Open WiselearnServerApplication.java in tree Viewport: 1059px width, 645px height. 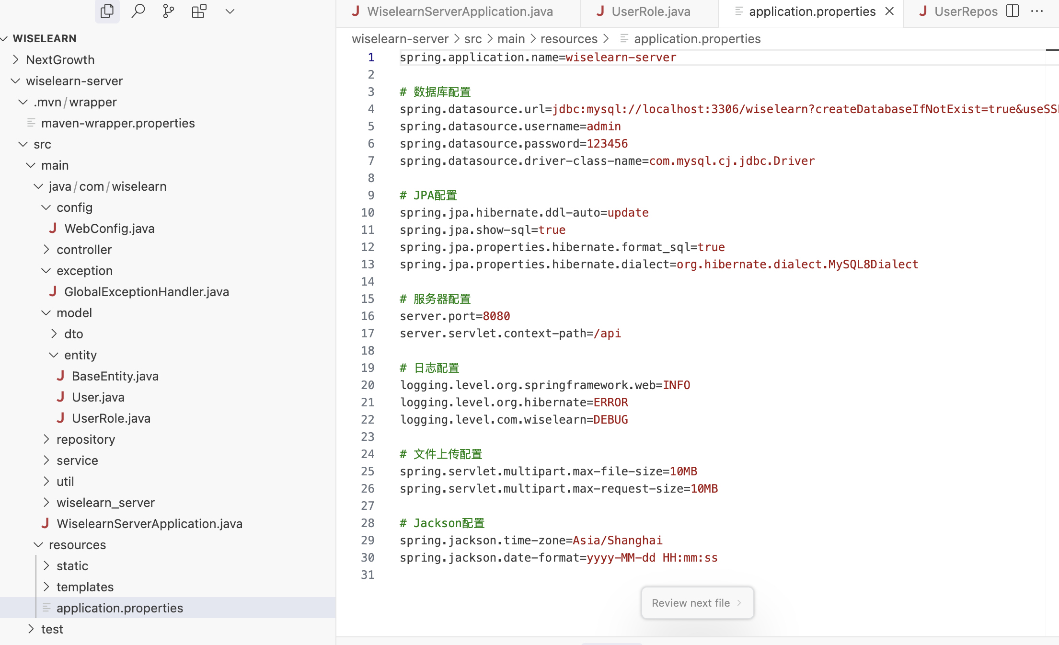(x=168, y=524)
